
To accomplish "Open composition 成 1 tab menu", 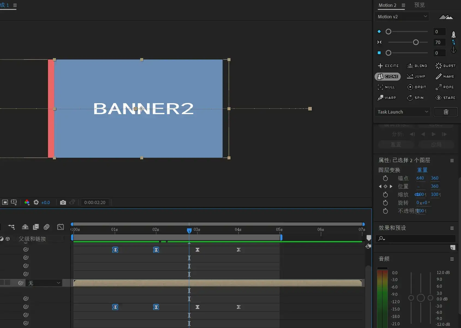I will pyautogui.click(x=15, y=5).
